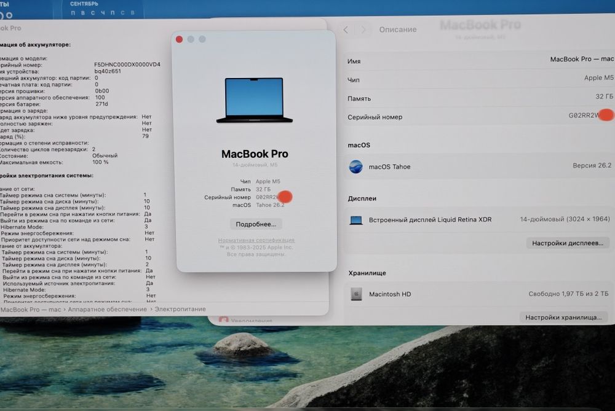Click the Описание title in Settings toolbar

click(398, 29)
